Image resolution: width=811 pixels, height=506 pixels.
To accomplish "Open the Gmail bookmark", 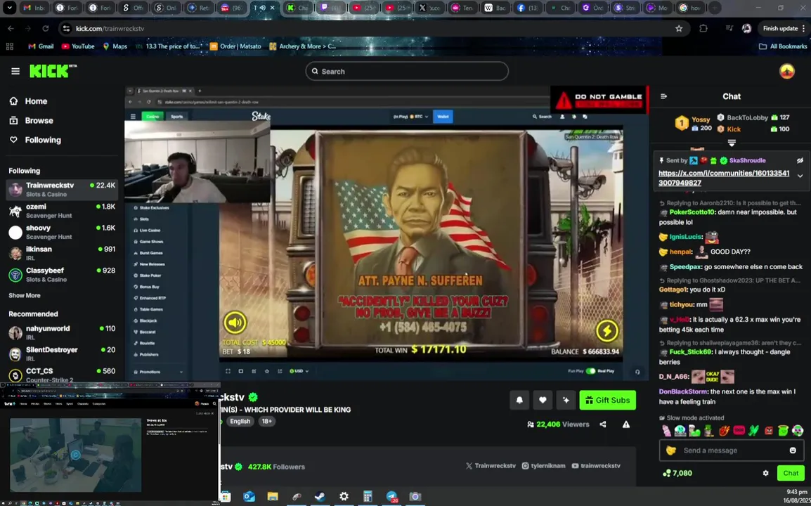I will click(x=41, y=46).
